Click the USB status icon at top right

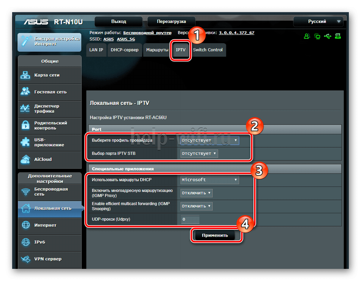[328, 36]
